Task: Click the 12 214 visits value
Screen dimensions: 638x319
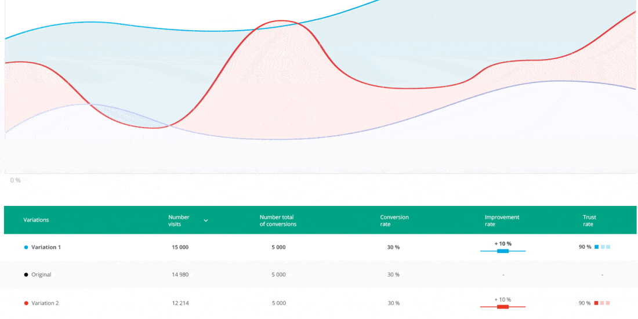Action: tap(180, 303)
